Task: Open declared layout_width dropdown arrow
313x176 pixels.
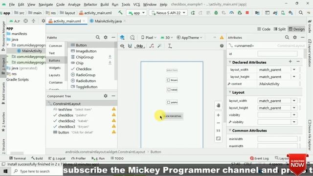Action: (x=294, y=69)
